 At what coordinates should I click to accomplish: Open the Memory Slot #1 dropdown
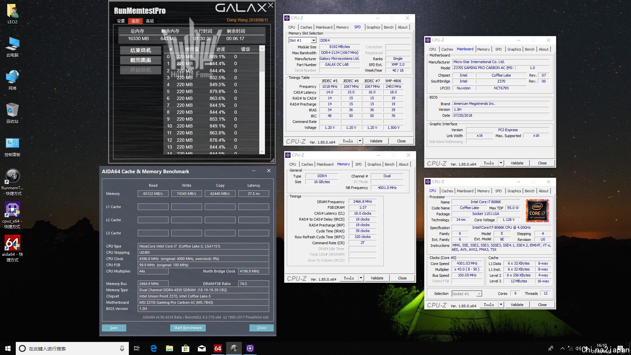click(314, 40)
